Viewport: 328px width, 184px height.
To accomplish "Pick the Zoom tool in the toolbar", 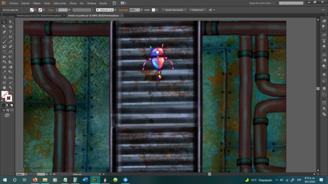I will click(10, 88).
